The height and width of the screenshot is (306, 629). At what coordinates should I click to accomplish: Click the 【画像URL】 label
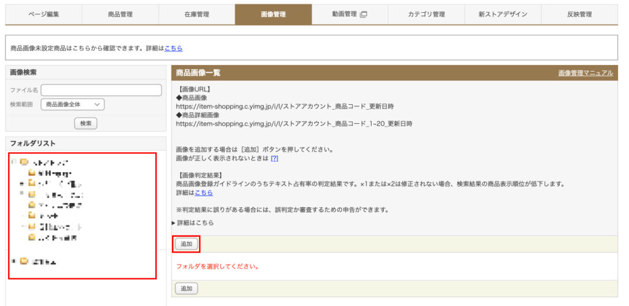193,89
